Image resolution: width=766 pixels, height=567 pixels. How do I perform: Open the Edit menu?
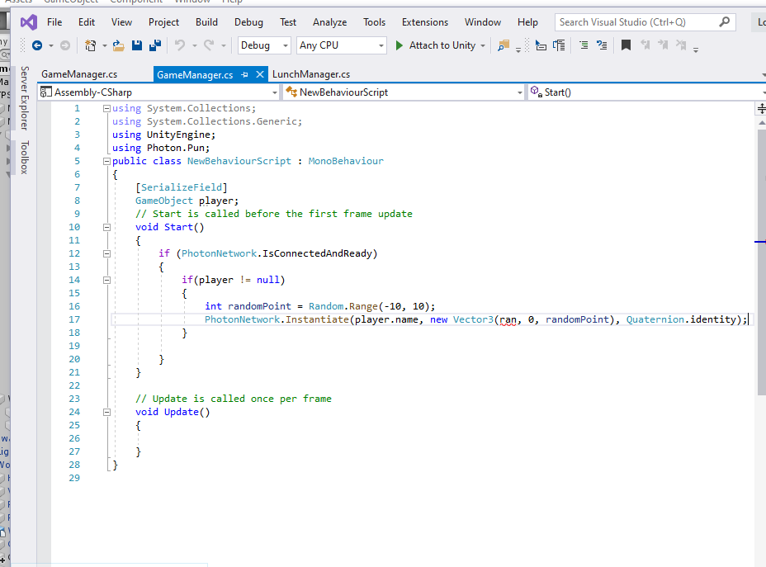[87, 22]
